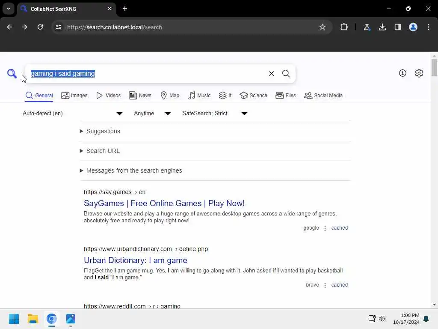Open the SearXNG about info icon
This screenshot has height=329, width=438.
click(x=402, y=73)
